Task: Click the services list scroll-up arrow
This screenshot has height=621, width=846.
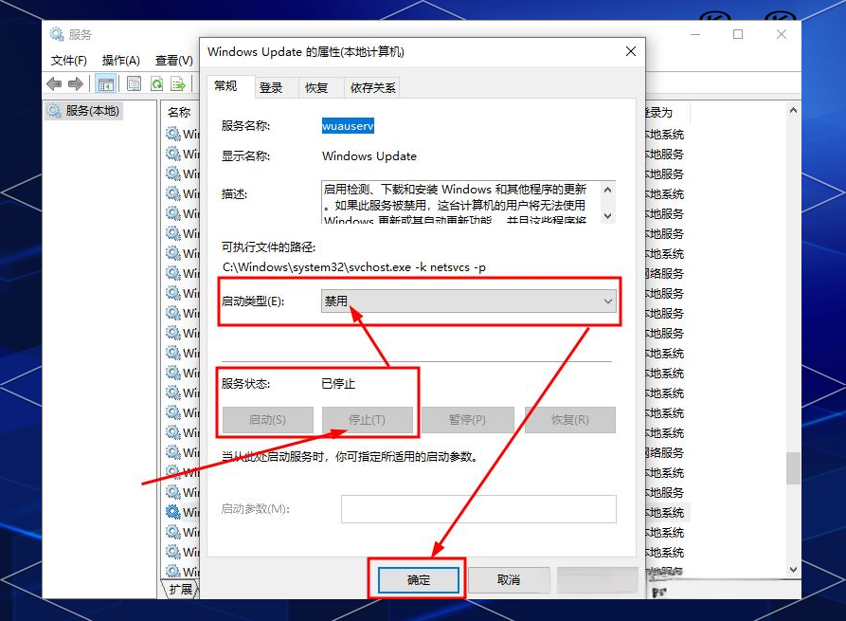Action: (x=793, y=112)
